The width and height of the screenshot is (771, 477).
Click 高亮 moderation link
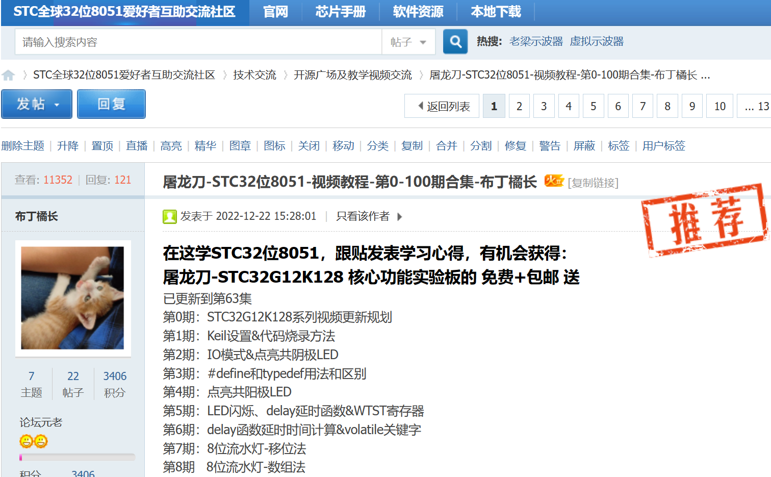click(171, 146)
